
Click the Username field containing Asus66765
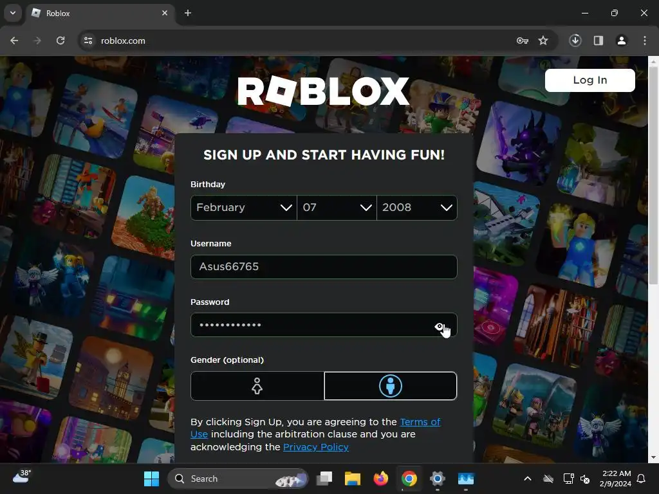tap(324, 267)
